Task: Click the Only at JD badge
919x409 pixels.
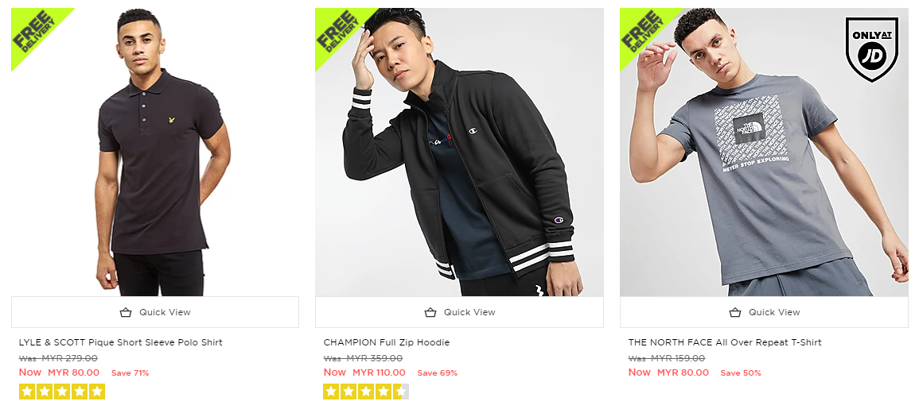Action: coord(871,49)
